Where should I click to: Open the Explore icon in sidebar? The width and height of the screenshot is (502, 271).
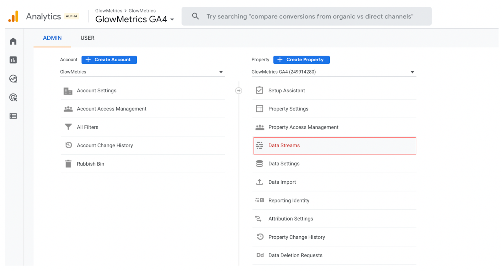(13, 79)
